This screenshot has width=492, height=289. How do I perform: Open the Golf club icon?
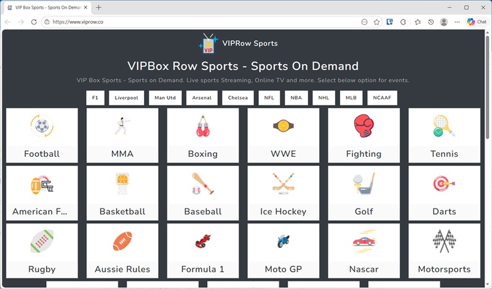(x=363, y=184)
